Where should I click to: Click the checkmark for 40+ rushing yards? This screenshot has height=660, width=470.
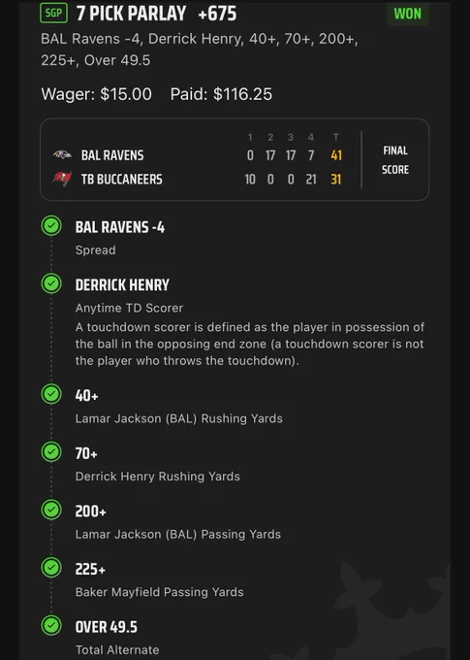51,394
